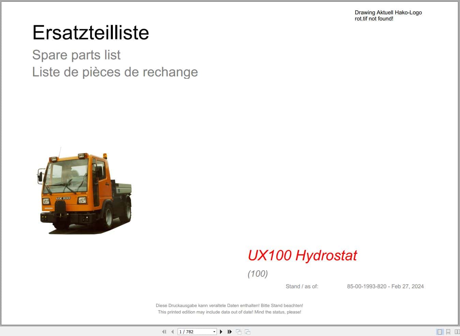Advance to the next page

(x=221, y=332)
